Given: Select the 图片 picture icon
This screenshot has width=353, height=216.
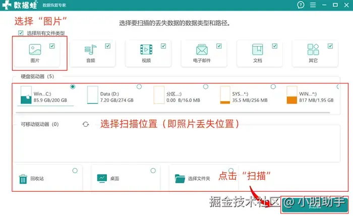Looking at the screenshot, I should point(35,49).
